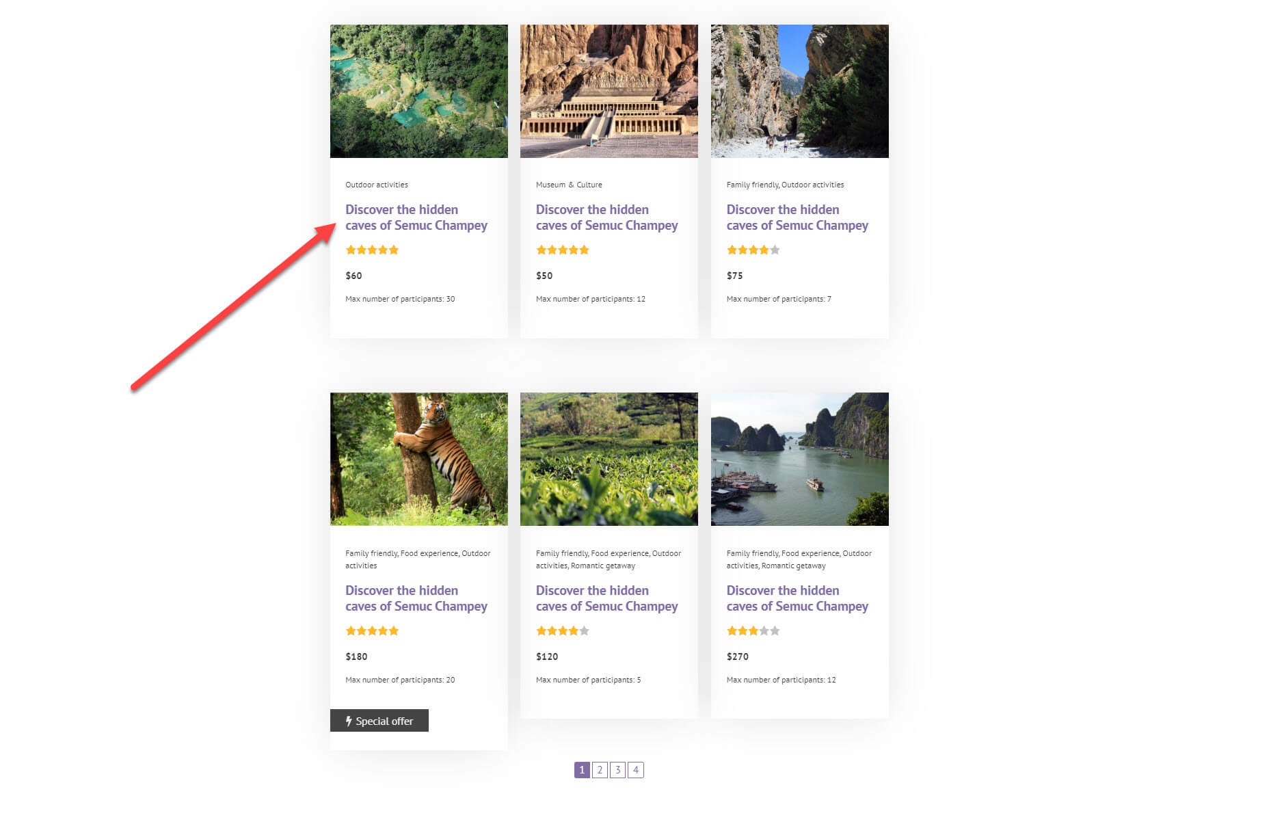Image resolution: width=1269 pixels, height=822 pixels.
Task: Click the lightning bolt icon in Special offer
Action: (349, 721)
